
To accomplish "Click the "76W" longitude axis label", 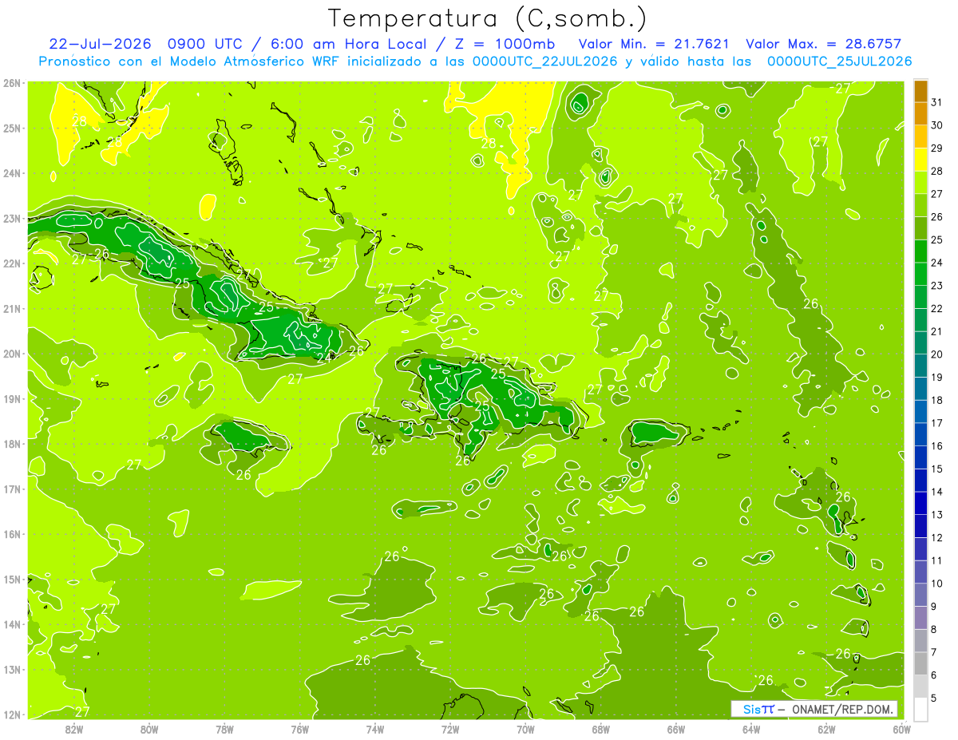I will coord(300,729).
